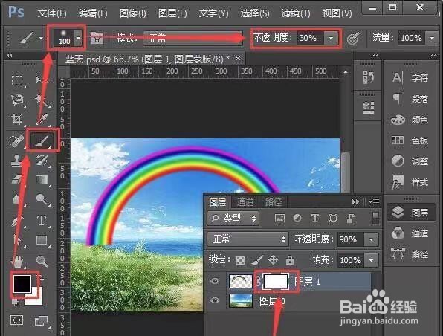Toggle lock all
The image size is (443, 336).
(x=290, y=259)
